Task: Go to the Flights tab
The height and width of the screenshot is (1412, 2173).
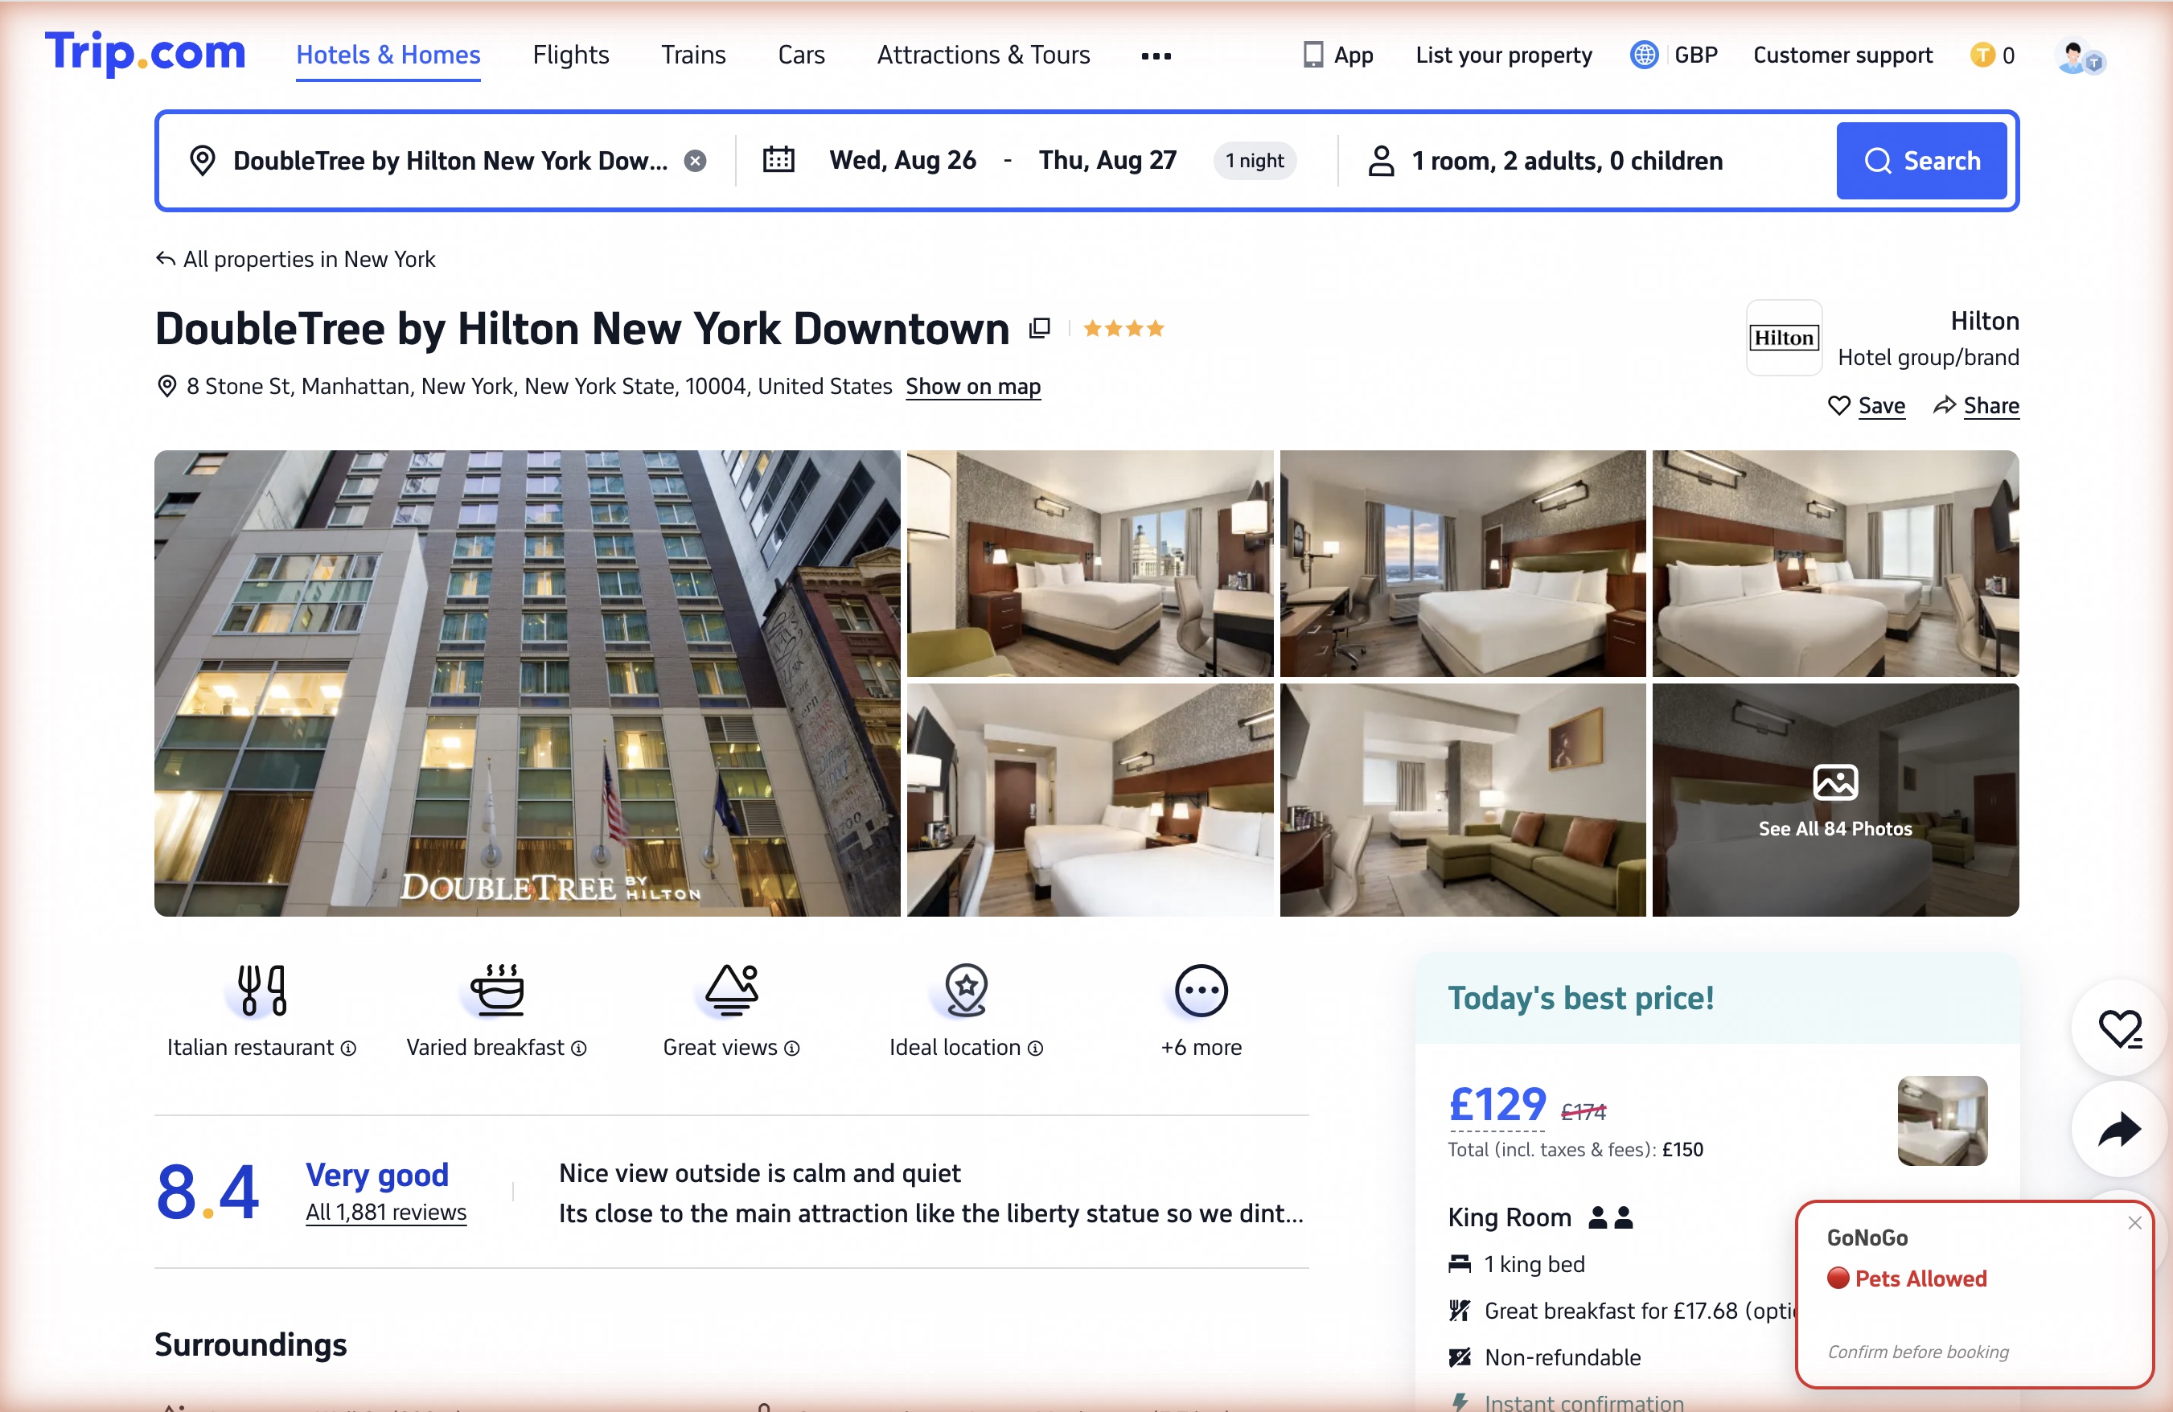Action: click(571, 55)
